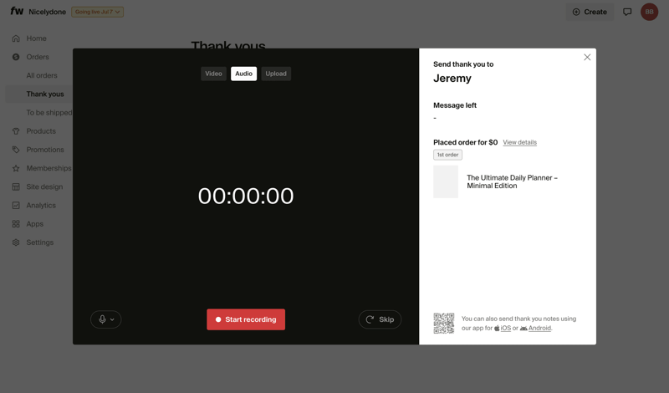Open the Analytics chart icon

[x=16, y=205]
